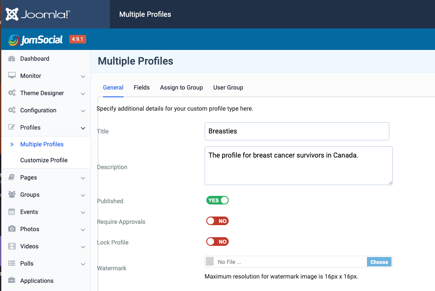Enable the Require Approvals toggle
Image resolution: width=435 pixels, height=291 pixels.
click(x=217, y=221)
